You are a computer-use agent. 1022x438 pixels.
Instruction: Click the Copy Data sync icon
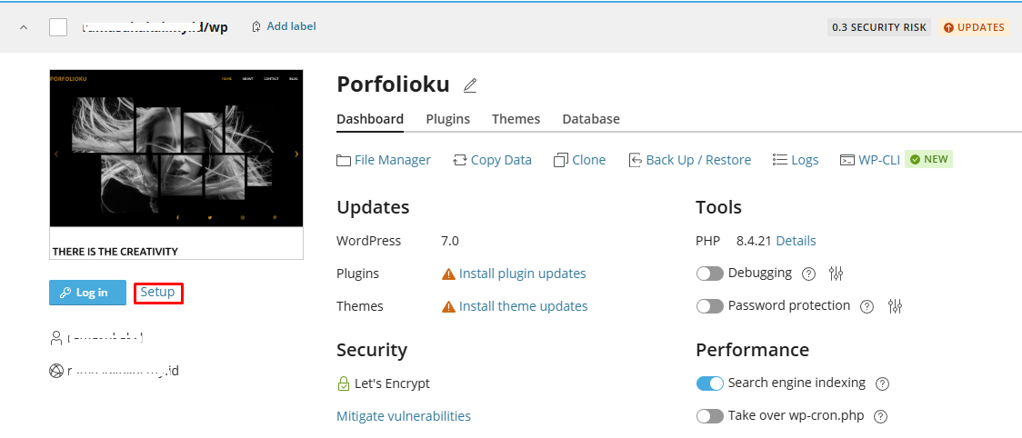460,160
